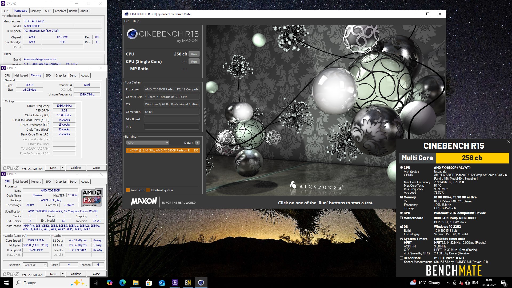Viewport: 512px width, 288px height.
Task: Open Bench tab in top Mainboard CPU-Z window
Action: tap(73, 11)
